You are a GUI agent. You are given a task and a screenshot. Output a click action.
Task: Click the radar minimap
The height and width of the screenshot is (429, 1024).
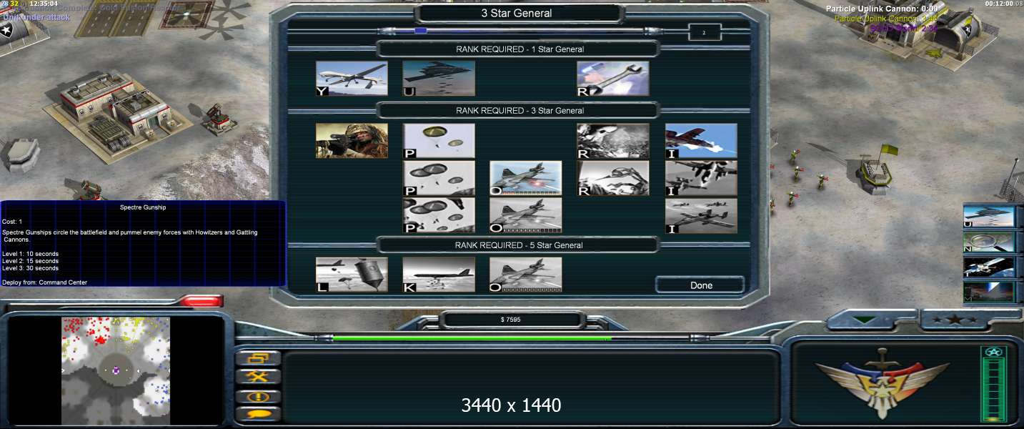116,370
